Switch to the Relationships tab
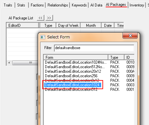The image size is (149, 125). (58, 5)
